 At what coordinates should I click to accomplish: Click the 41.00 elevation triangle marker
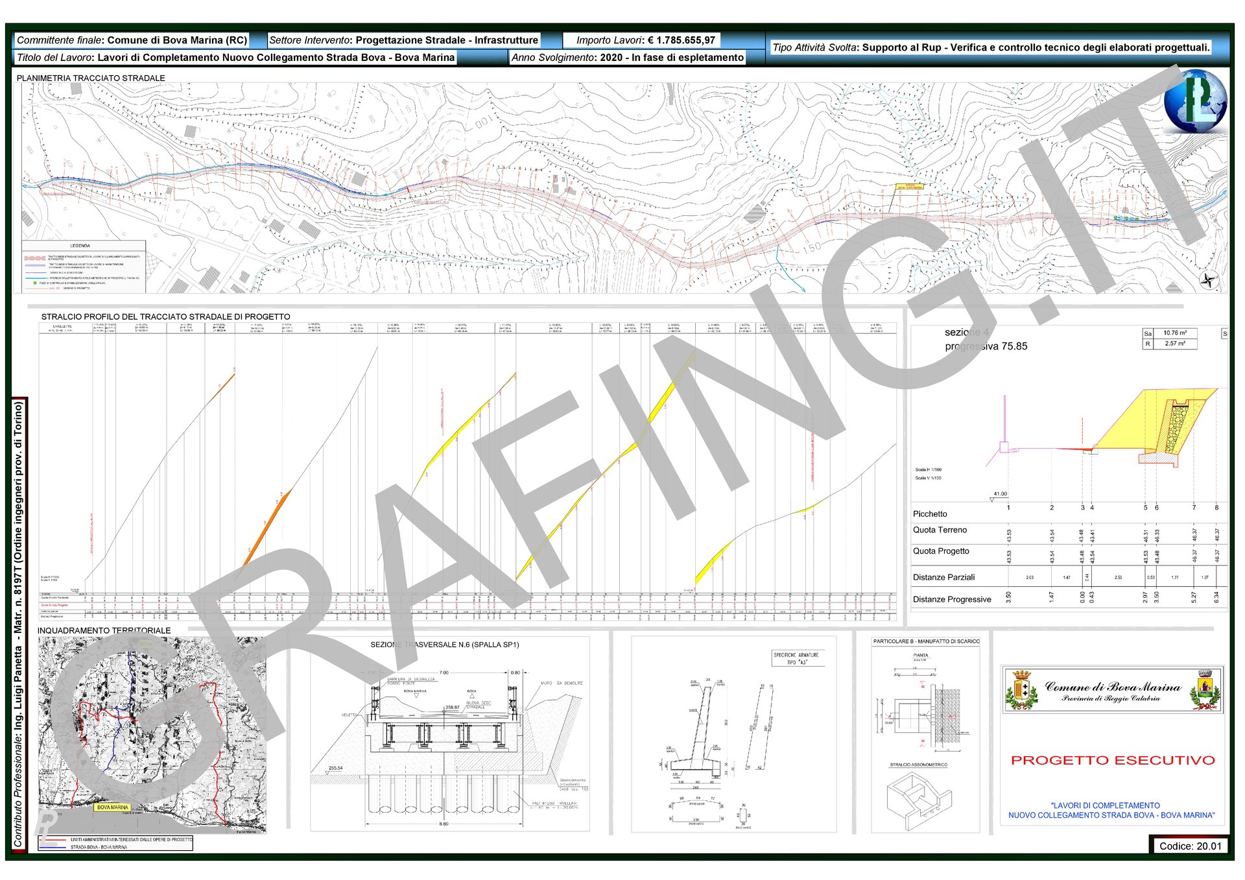(993, 499)
